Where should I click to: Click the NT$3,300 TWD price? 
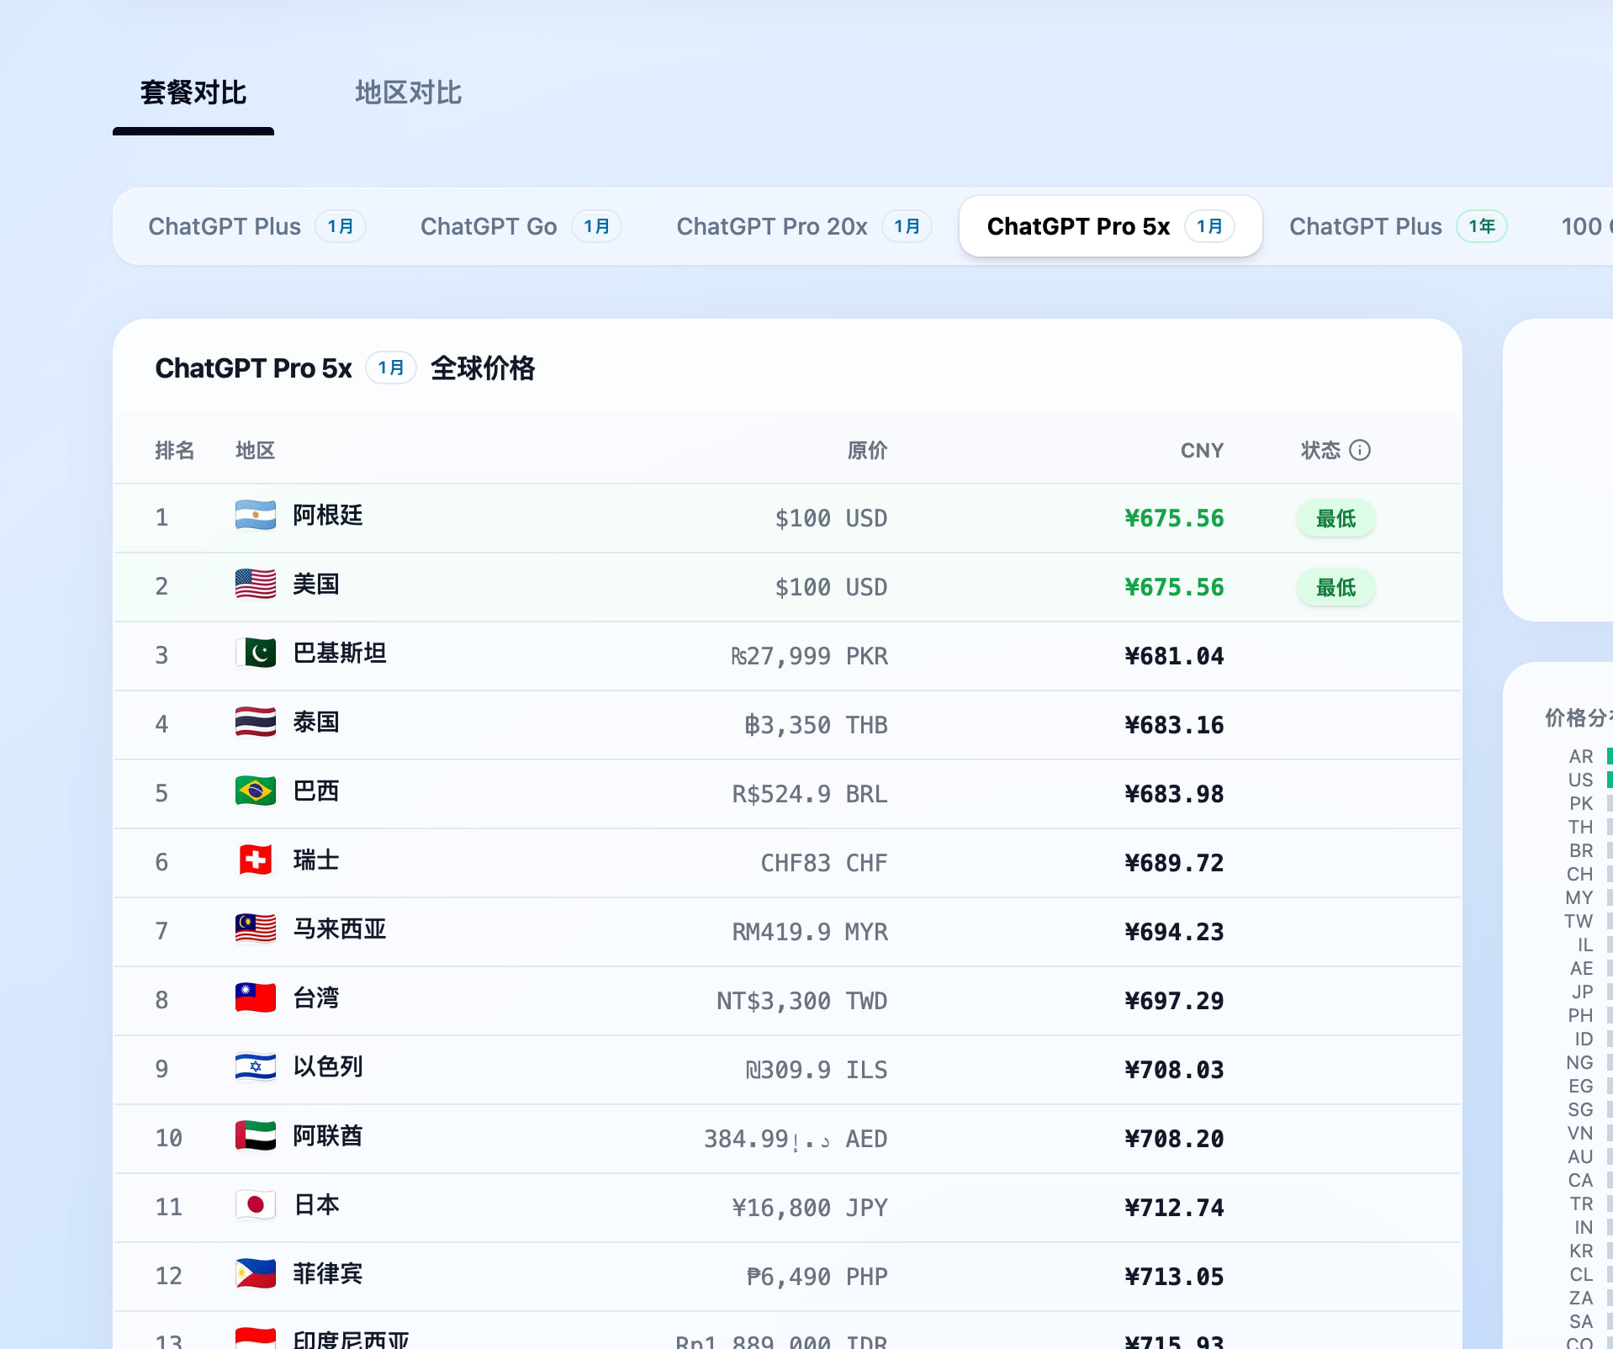pyautogui.click(x=801, y=1001)
